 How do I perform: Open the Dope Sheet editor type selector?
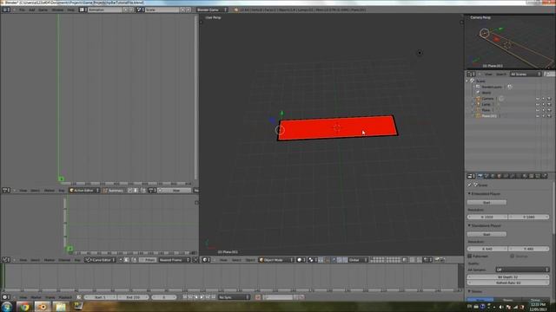point(6,191)
